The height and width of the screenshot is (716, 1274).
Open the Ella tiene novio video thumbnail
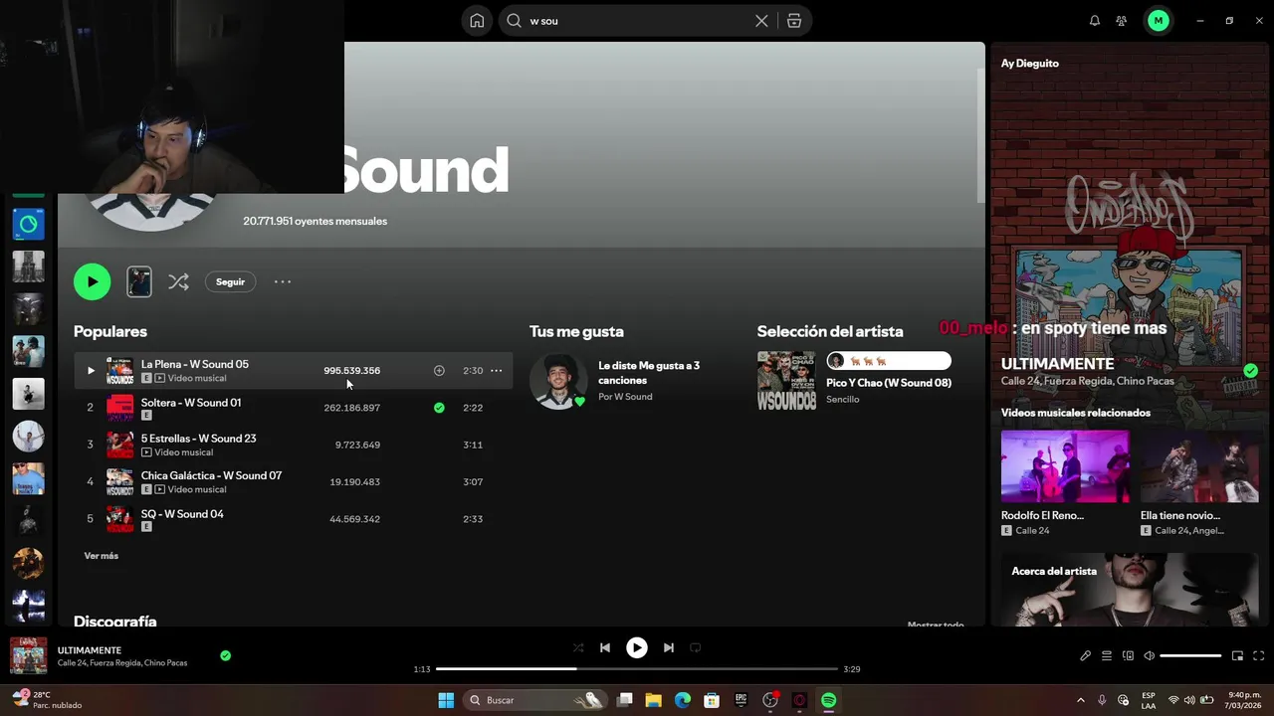tap(1199, 466)
